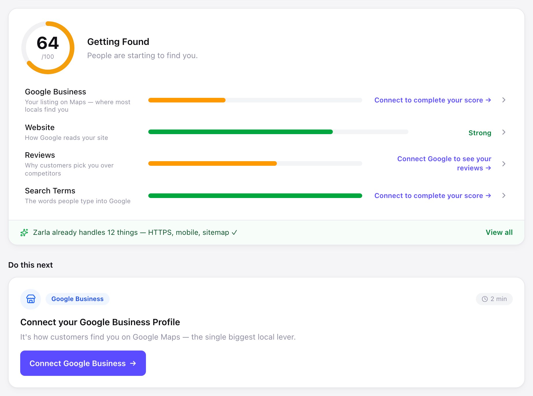This screenshot has width=533, height=396.
Task: Select the 'Reviews' row title
Action: (40, 155)
